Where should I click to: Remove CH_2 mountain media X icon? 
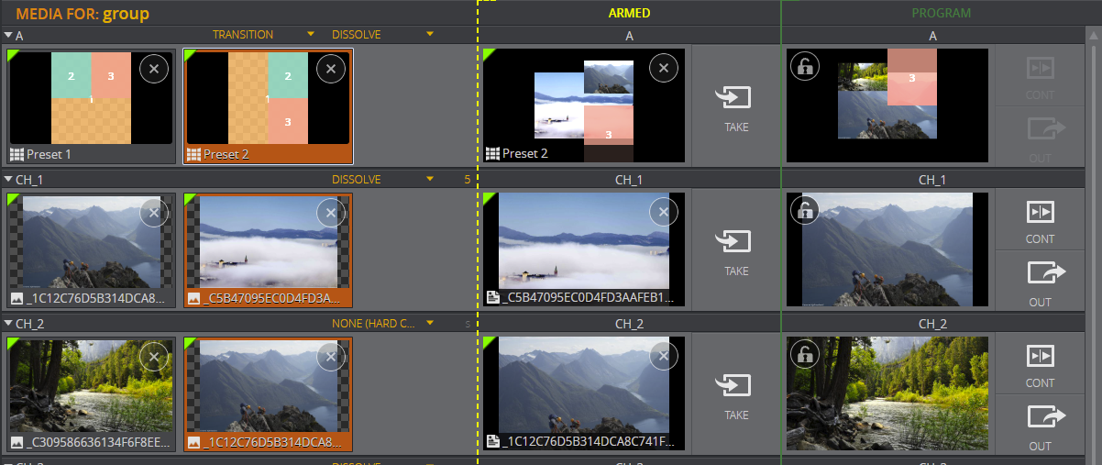[x=331, y=357]
